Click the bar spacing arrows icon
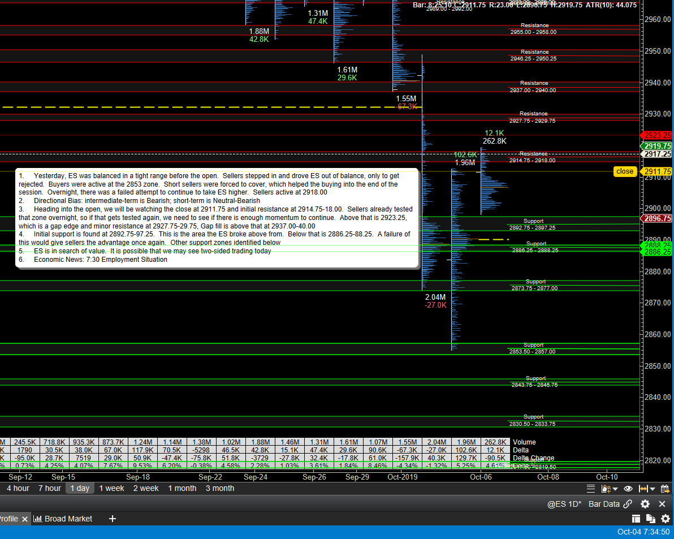The width and height of the screenshot is (674, 539). 643,488
